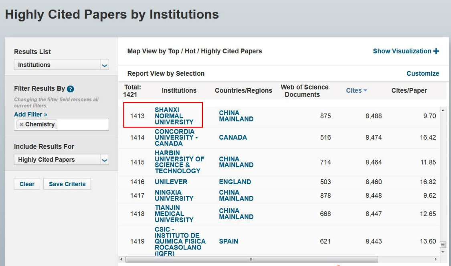Open Shanxi Normal University institution link
Screen dimensions: 451x266
coord(174,116)
